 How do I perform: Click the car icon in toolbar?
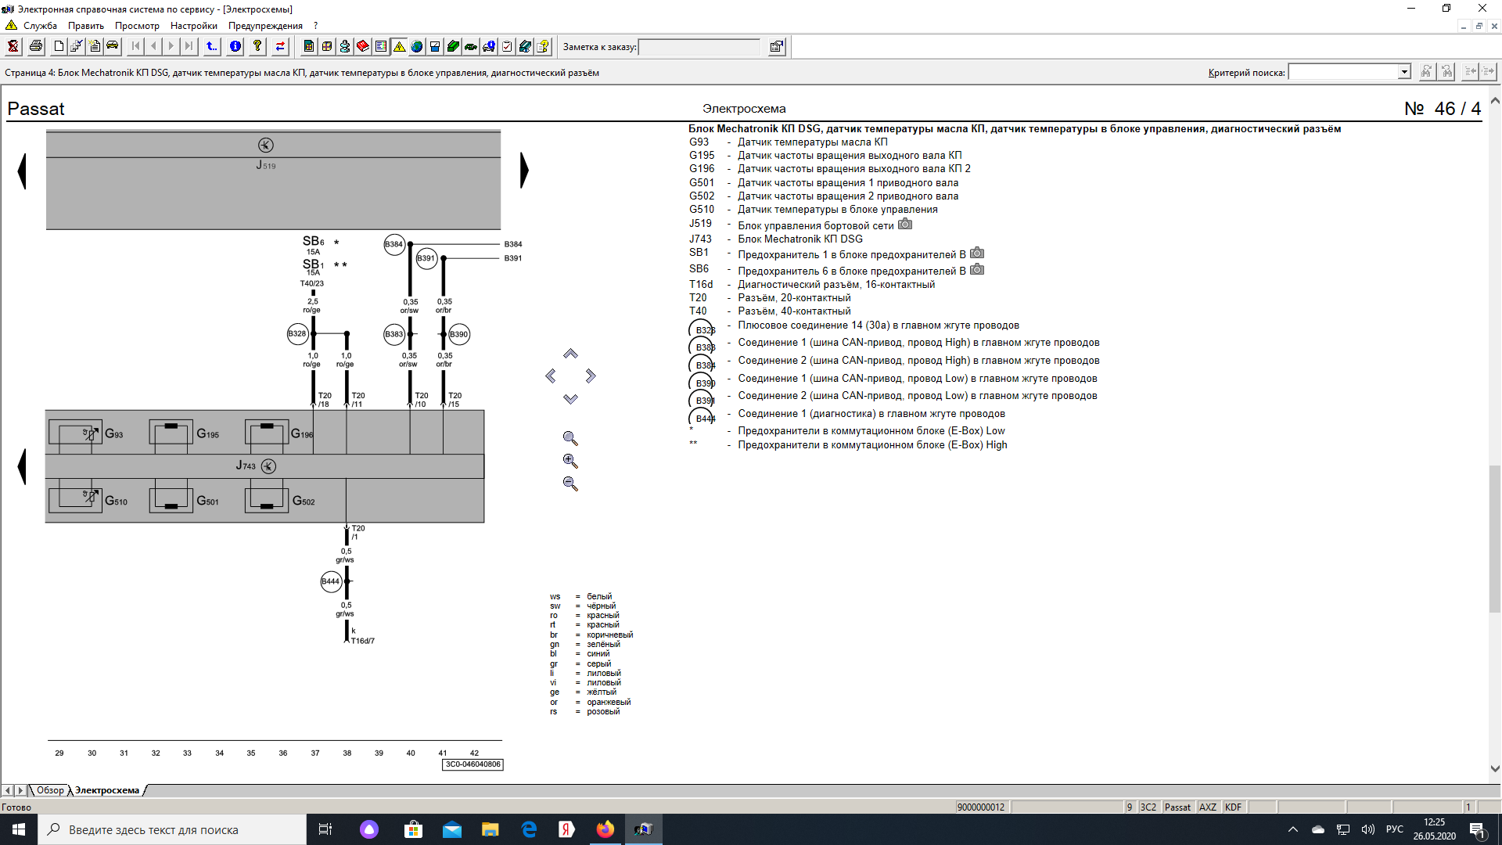113,47
